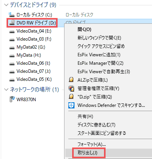
Task: Select the MyData (H:) label
Action: [x=29, y=55]
